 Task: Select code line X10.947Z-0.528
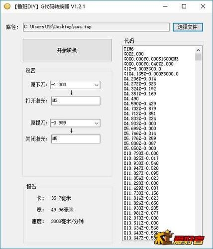pos(141,168)
